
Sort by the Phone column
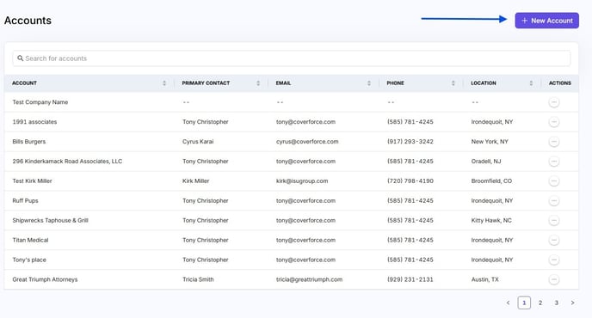click(453, 83)
